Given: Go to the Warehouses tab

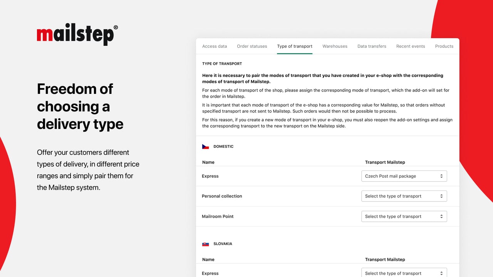Looking at the screenshot, I should (x=335, y=46).
